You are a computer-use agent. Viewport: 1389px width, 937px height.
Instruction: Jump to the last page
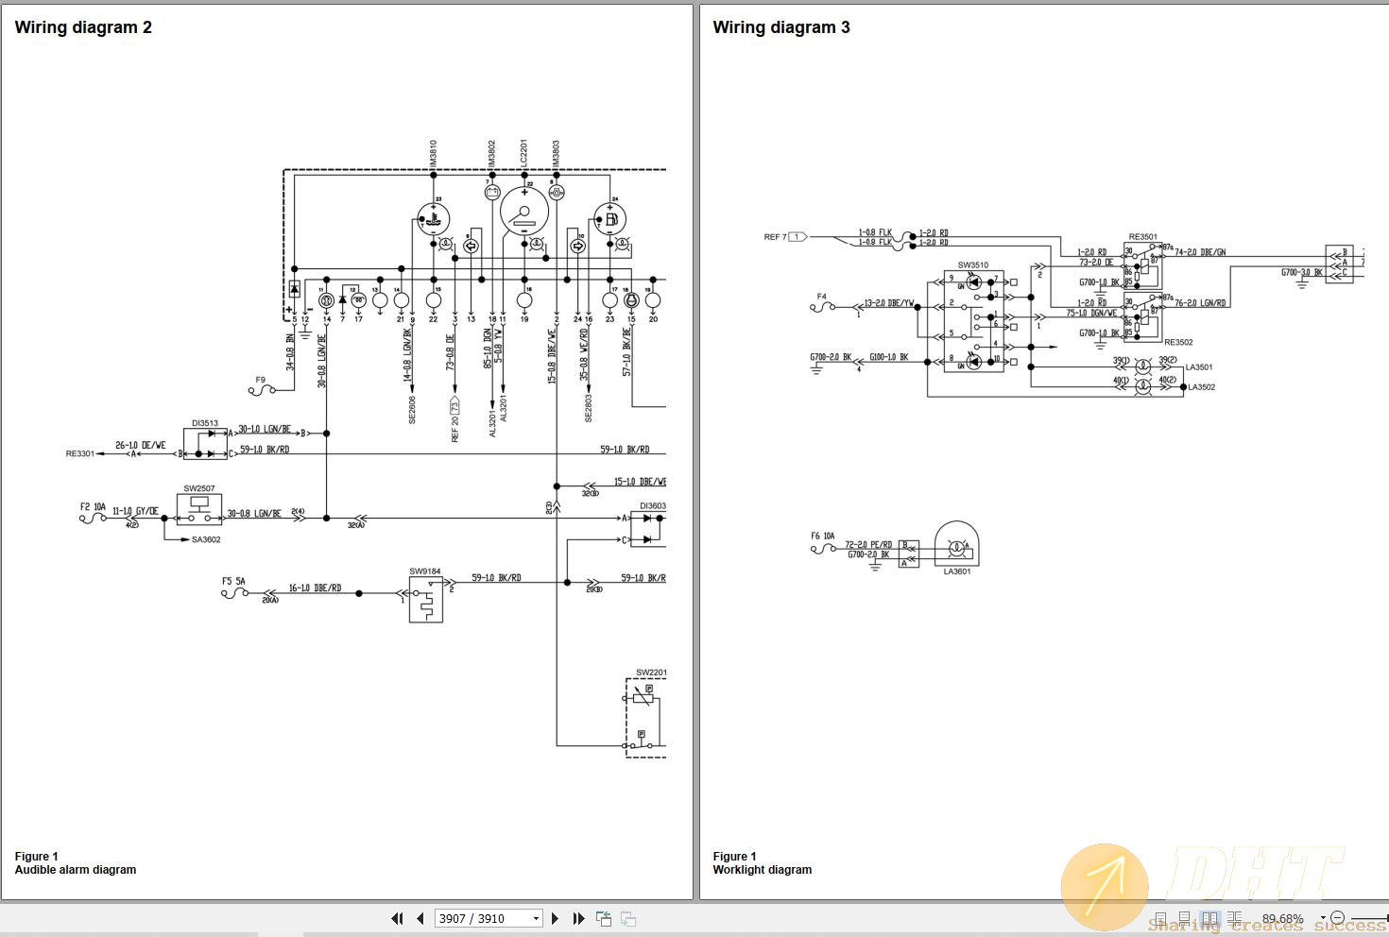pyautogui.click(x=578, y=918)
